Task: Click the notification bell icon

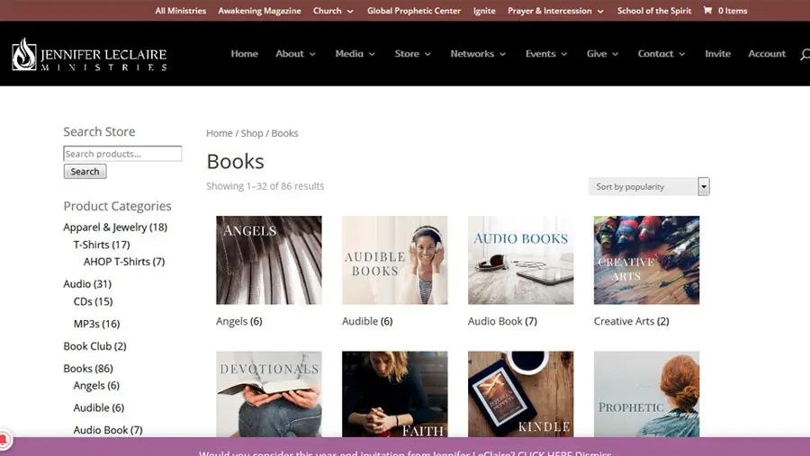Action: click(x=4, y=439)
